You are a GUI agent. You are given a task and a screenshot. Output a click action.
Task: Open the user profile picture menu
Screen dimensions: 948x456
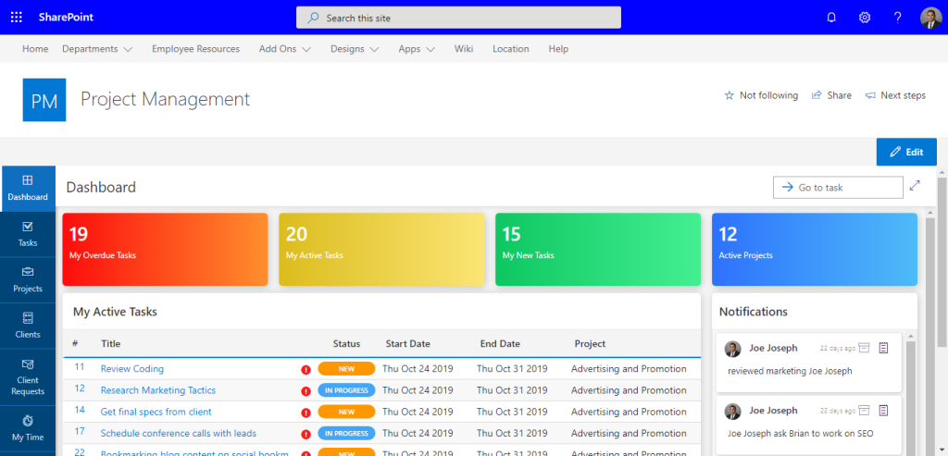click(x=931, y=18)
